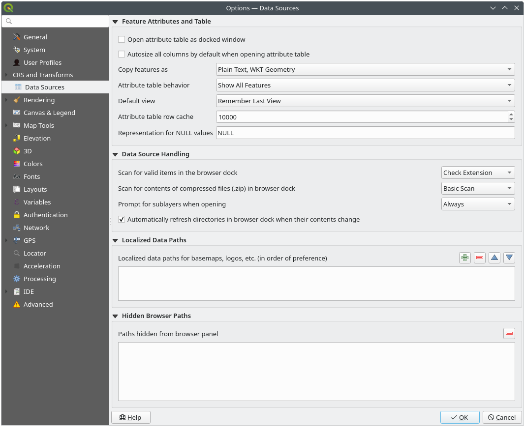Click the Representation for NULL values field
This screenshot has width=525, height=433.
click(x=365, y=133)
